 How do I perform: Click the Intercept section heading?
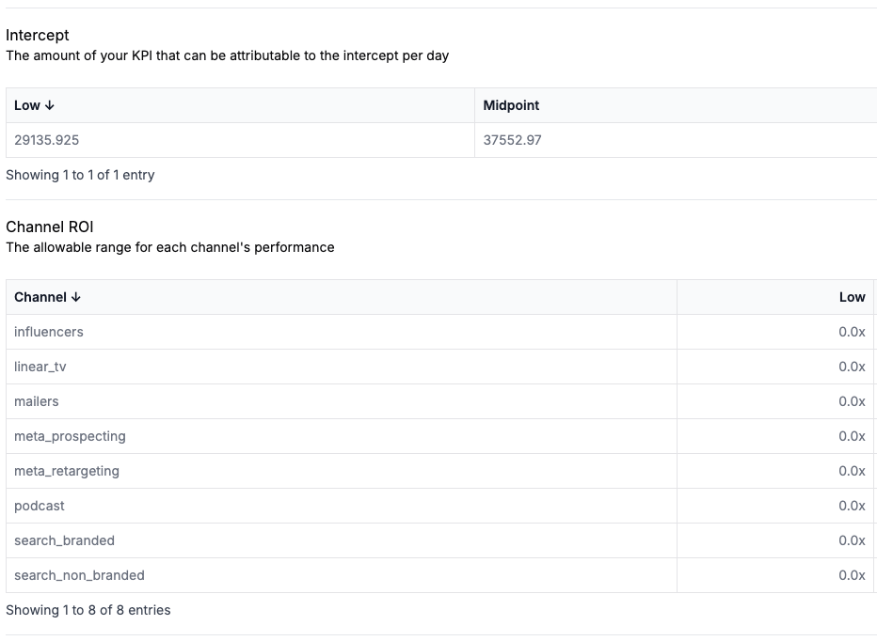pyautogui.click(x=38, y=36)
